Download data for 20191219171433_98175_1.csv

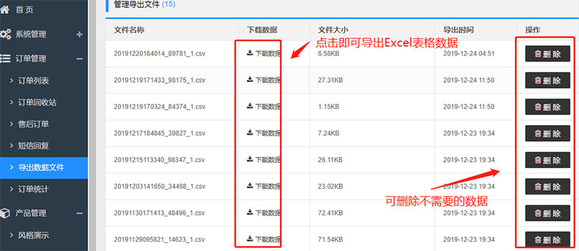263,80
